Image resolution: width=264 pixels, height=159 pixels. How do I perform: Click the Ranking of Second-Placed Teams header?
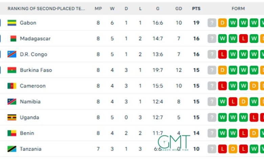click(x=46, y=8)
